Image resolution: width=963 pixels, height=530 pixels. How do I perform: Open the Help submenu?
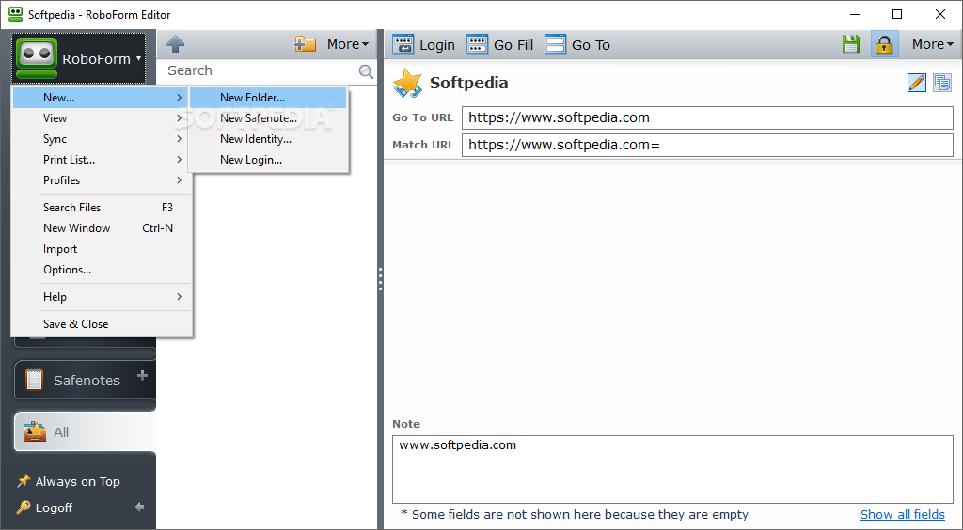[102, 297]
